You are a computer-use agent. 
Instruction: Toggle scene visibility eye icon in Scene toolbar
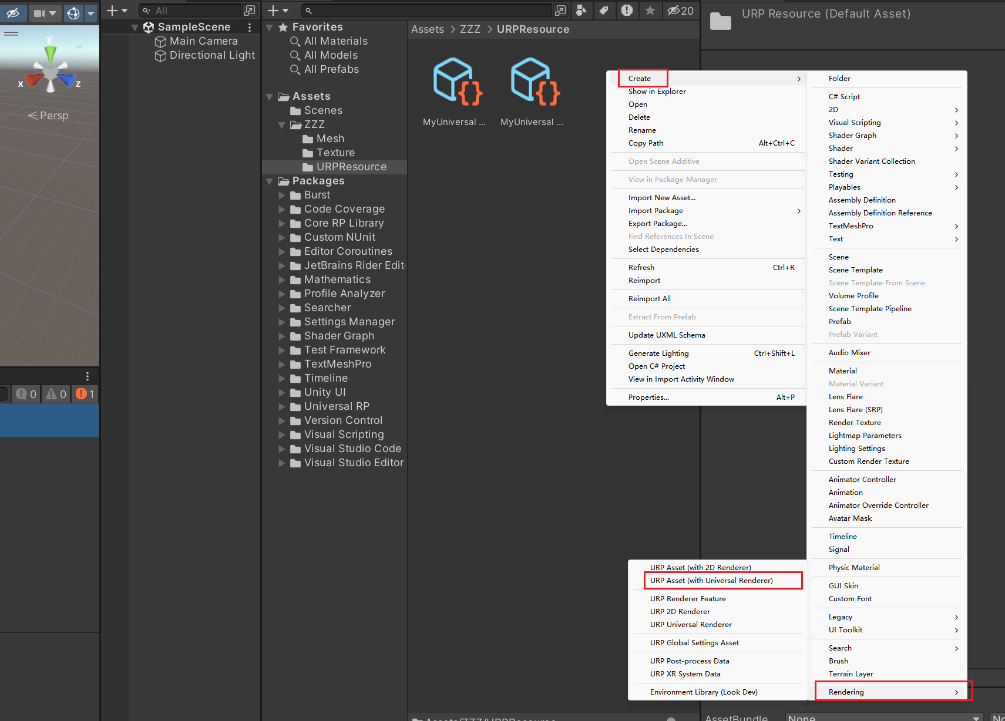13,13
